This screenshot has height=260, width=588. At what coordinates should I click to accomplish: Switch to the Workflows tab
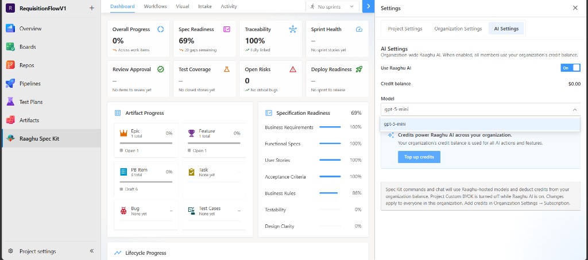155,6
